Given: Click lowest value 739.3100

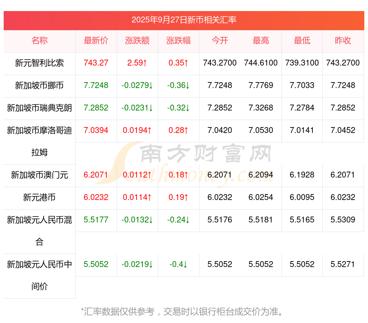Looking at the screenshot, I should [x=302, y=63].
